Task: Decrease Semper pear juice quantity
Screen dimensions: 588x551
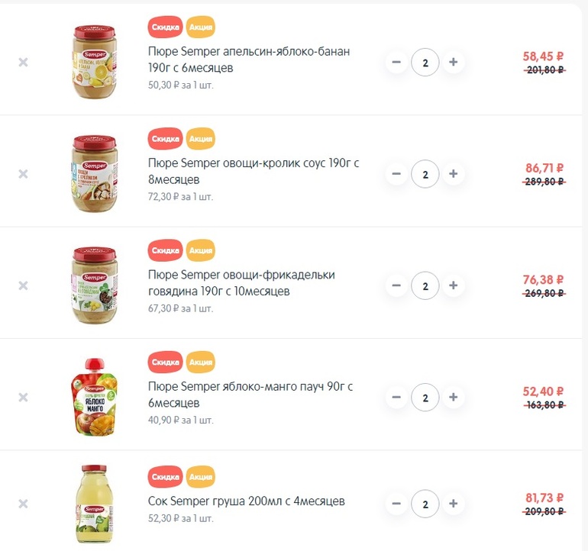Action: tap(396, 504)
